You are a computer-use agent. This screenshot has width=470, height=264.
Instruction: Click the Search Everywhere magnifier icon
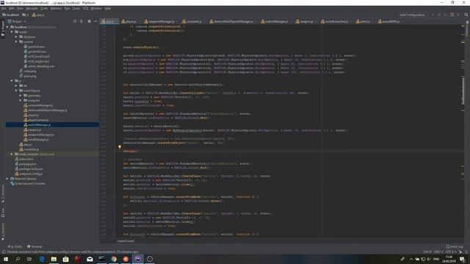pos(466,15)
